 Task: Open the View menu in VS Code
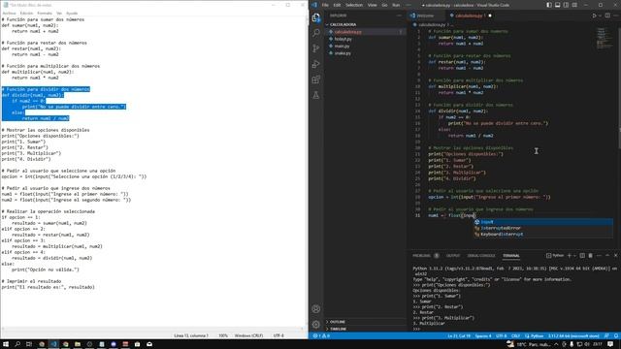(373, 5)
